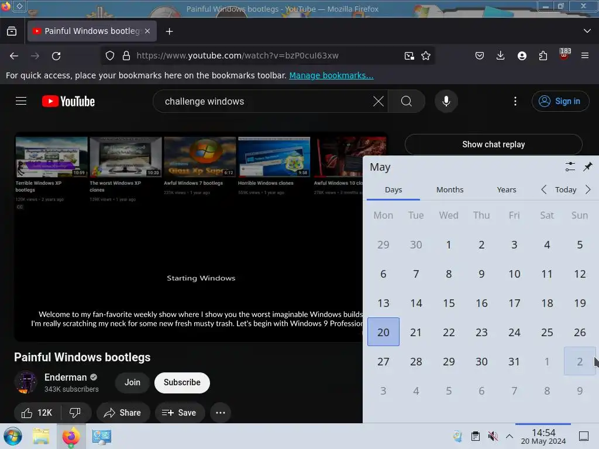Click the Firefox taskbar icon

tap(71, 436)
